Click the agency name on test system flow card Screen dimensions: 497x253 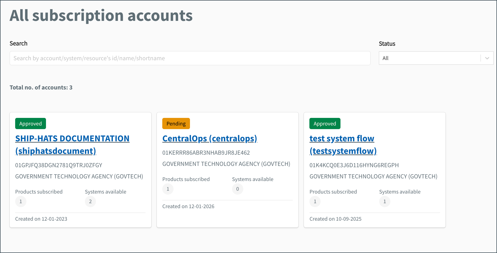coord(373,176)
